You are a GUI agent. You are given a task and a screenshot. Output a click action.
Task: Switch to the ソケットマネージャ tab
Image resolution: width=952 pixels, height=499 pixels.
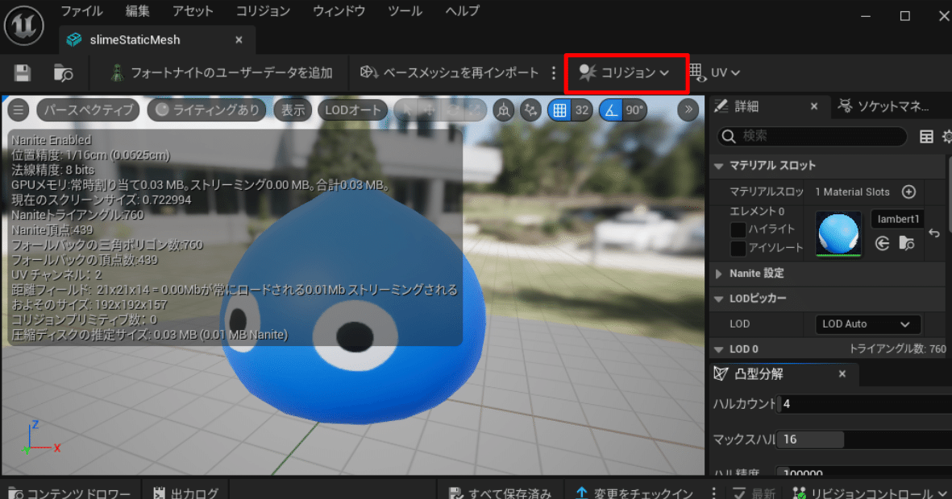point(884,107)
